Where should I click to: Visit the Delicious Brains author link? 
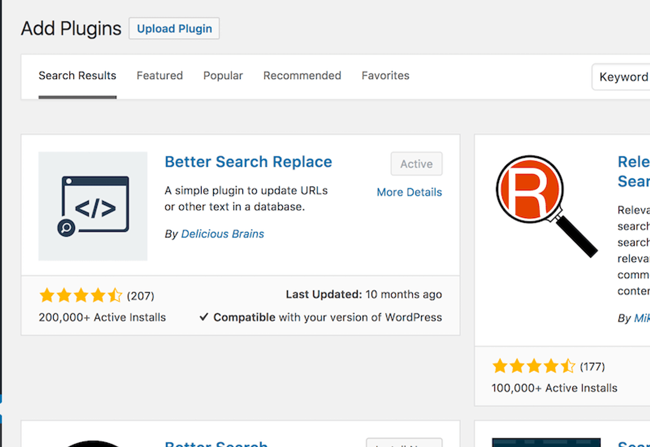(223, 234)
